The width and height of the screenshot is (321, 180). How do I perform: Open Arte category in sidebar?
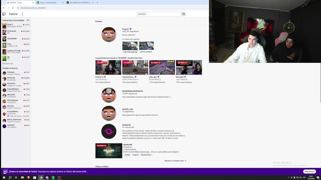(16, 45)
